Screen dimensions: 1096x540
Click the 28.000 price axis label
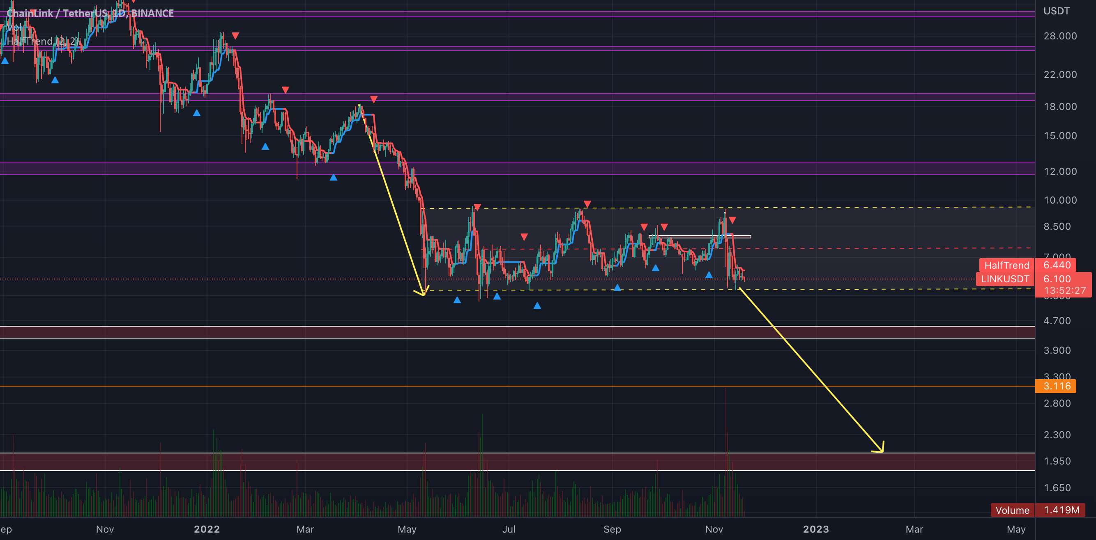1060,36
